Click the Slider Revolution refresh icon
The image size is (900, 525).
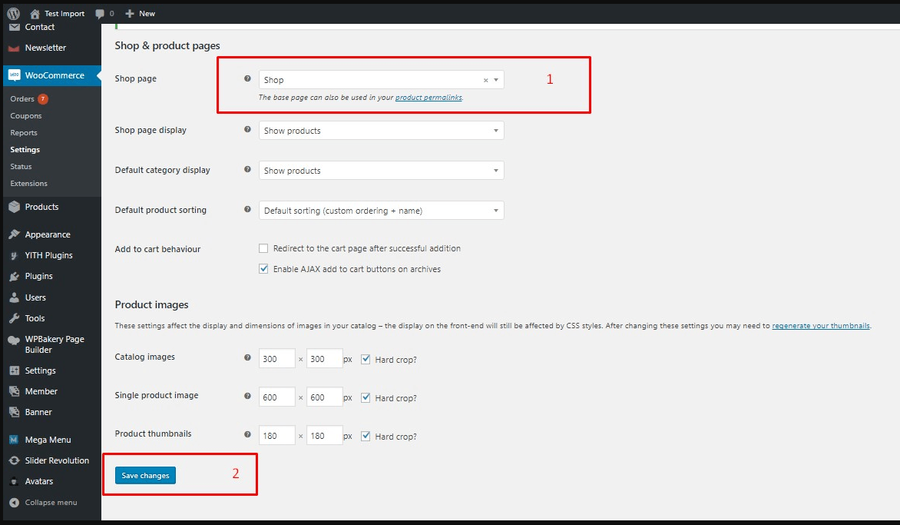(x=15, y=460)
